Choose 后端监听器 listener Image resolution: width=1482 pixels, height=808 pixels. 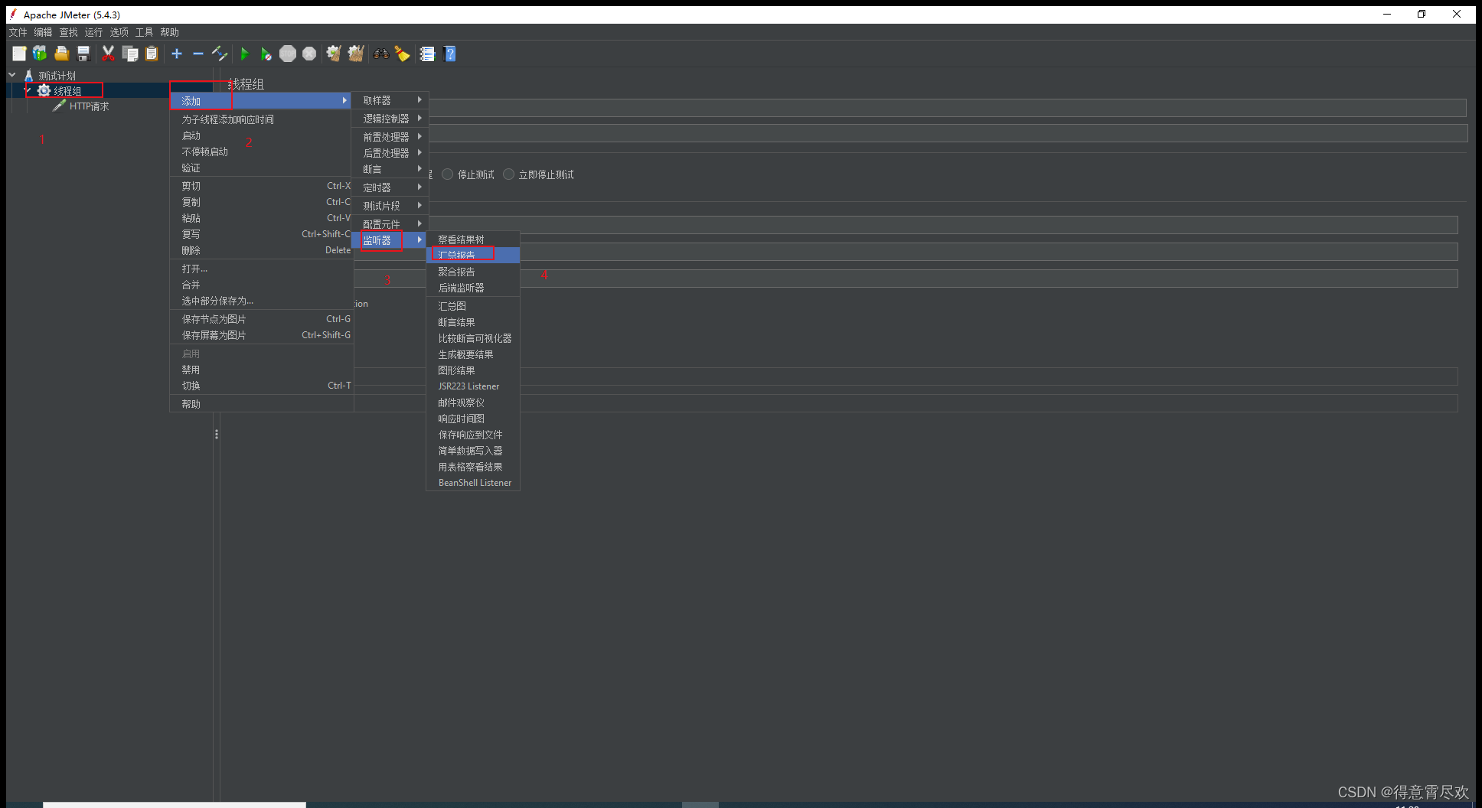473,288
